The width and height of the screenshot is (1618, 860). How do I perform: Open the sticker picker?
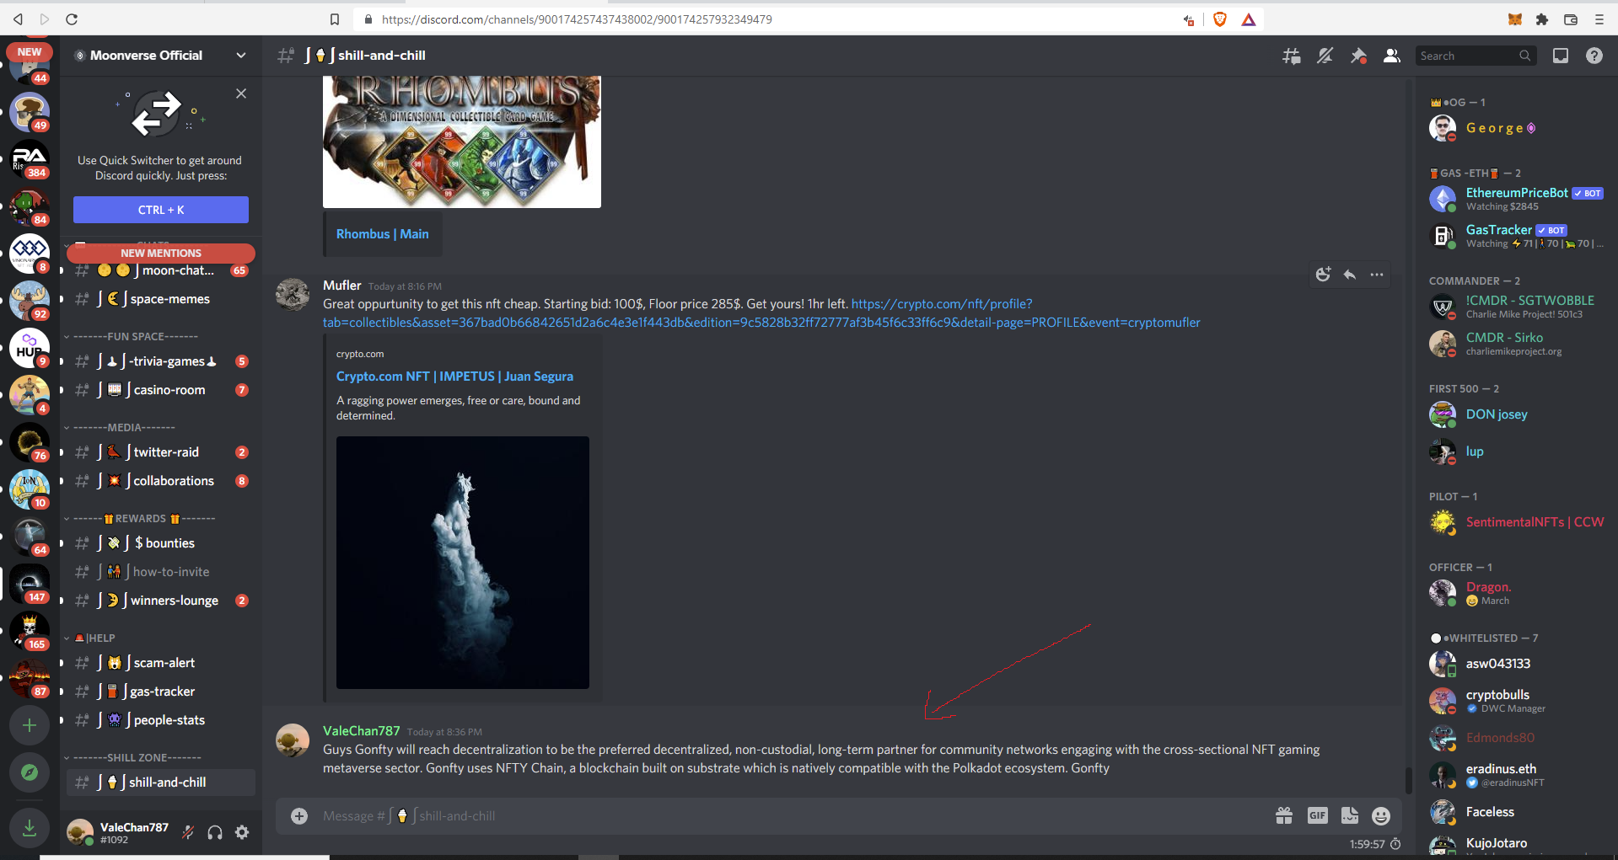tap(1350, 815)
